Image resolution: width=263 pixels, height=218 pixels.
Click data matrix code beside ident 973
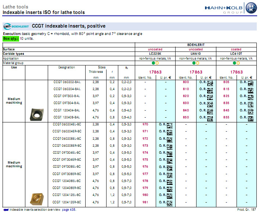[x=170, y=147]
